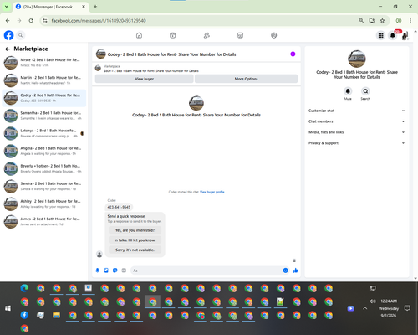
Task: Show hidden system tray icons chevron
Action: [x=365, y=308]
